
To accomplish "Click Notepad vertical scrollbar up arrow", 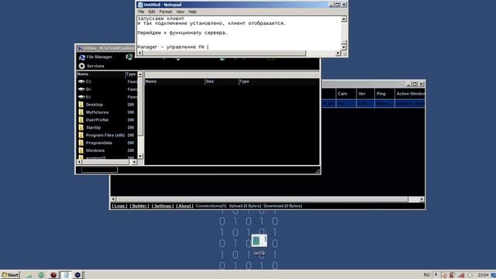I will (344, 19).
